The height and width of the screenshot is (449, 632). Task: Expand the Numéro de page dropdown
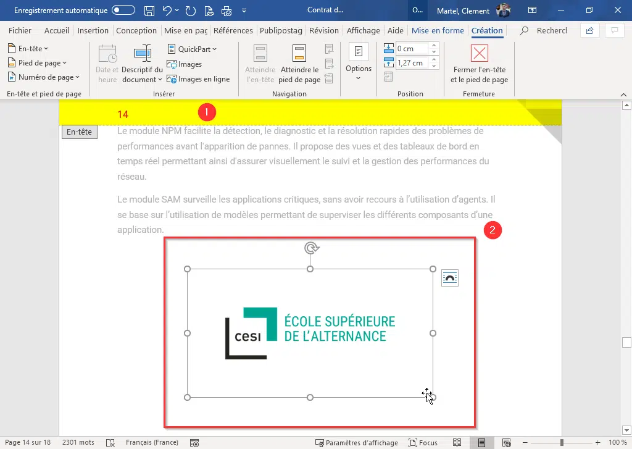(x=44, y=77)
